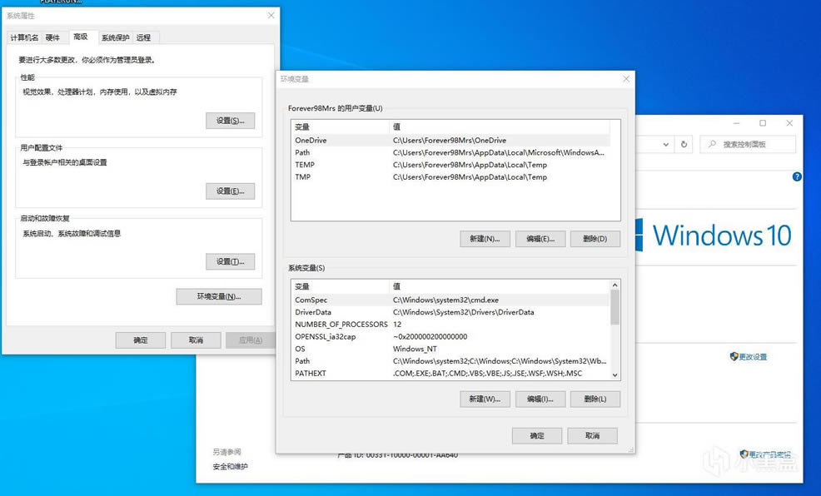Click 确定 in the System Properties dialog
The width and height of the screenshot is (821, 496).
pyautogui.click(x=141, y=340)
